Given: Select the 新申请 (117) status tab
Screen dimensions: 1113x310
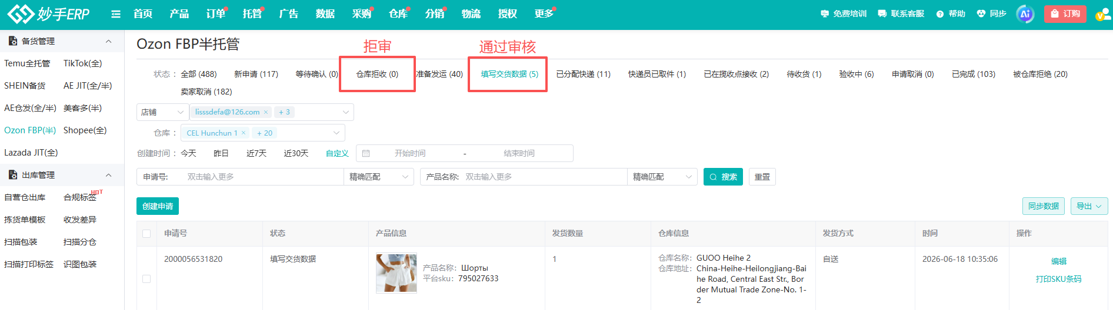Looking at the screenshot, I should click(x=256, y=74).
